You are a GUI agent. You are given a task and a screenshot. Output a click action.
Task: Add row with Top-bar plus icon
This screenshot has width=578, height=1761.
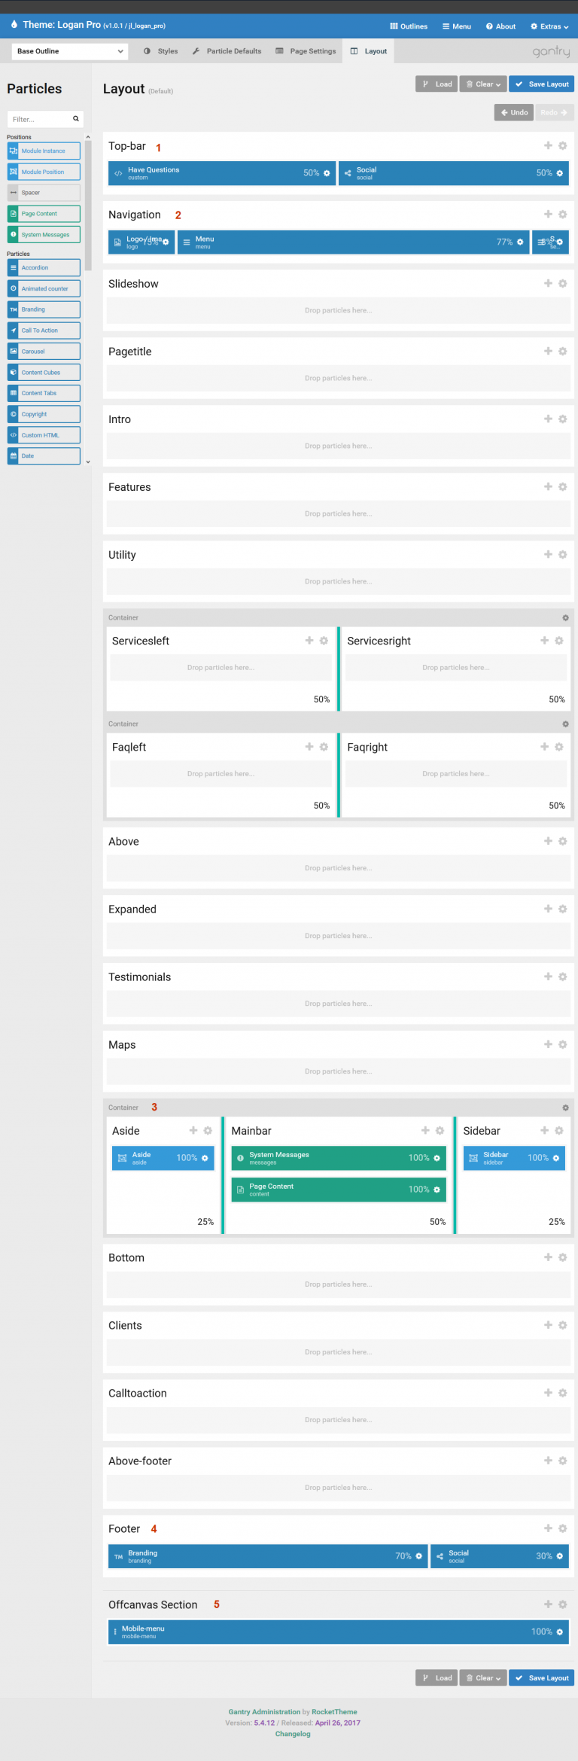point(548,146)
